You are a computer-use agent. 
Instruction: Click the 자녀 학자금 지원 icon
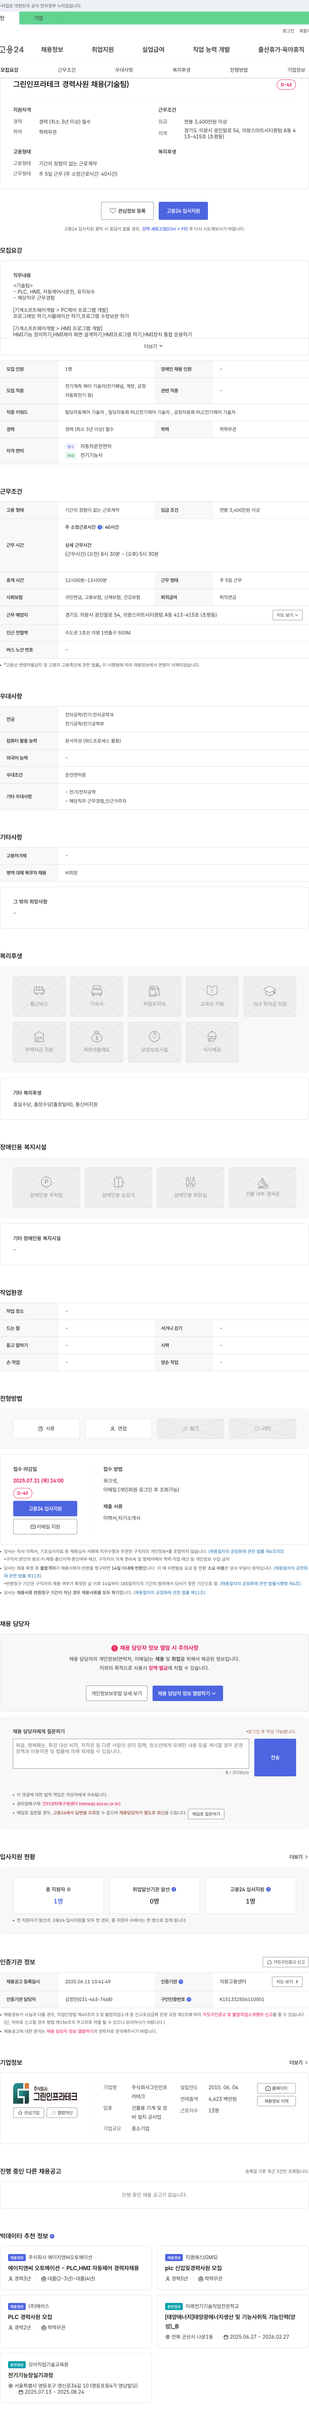point(269,996)
